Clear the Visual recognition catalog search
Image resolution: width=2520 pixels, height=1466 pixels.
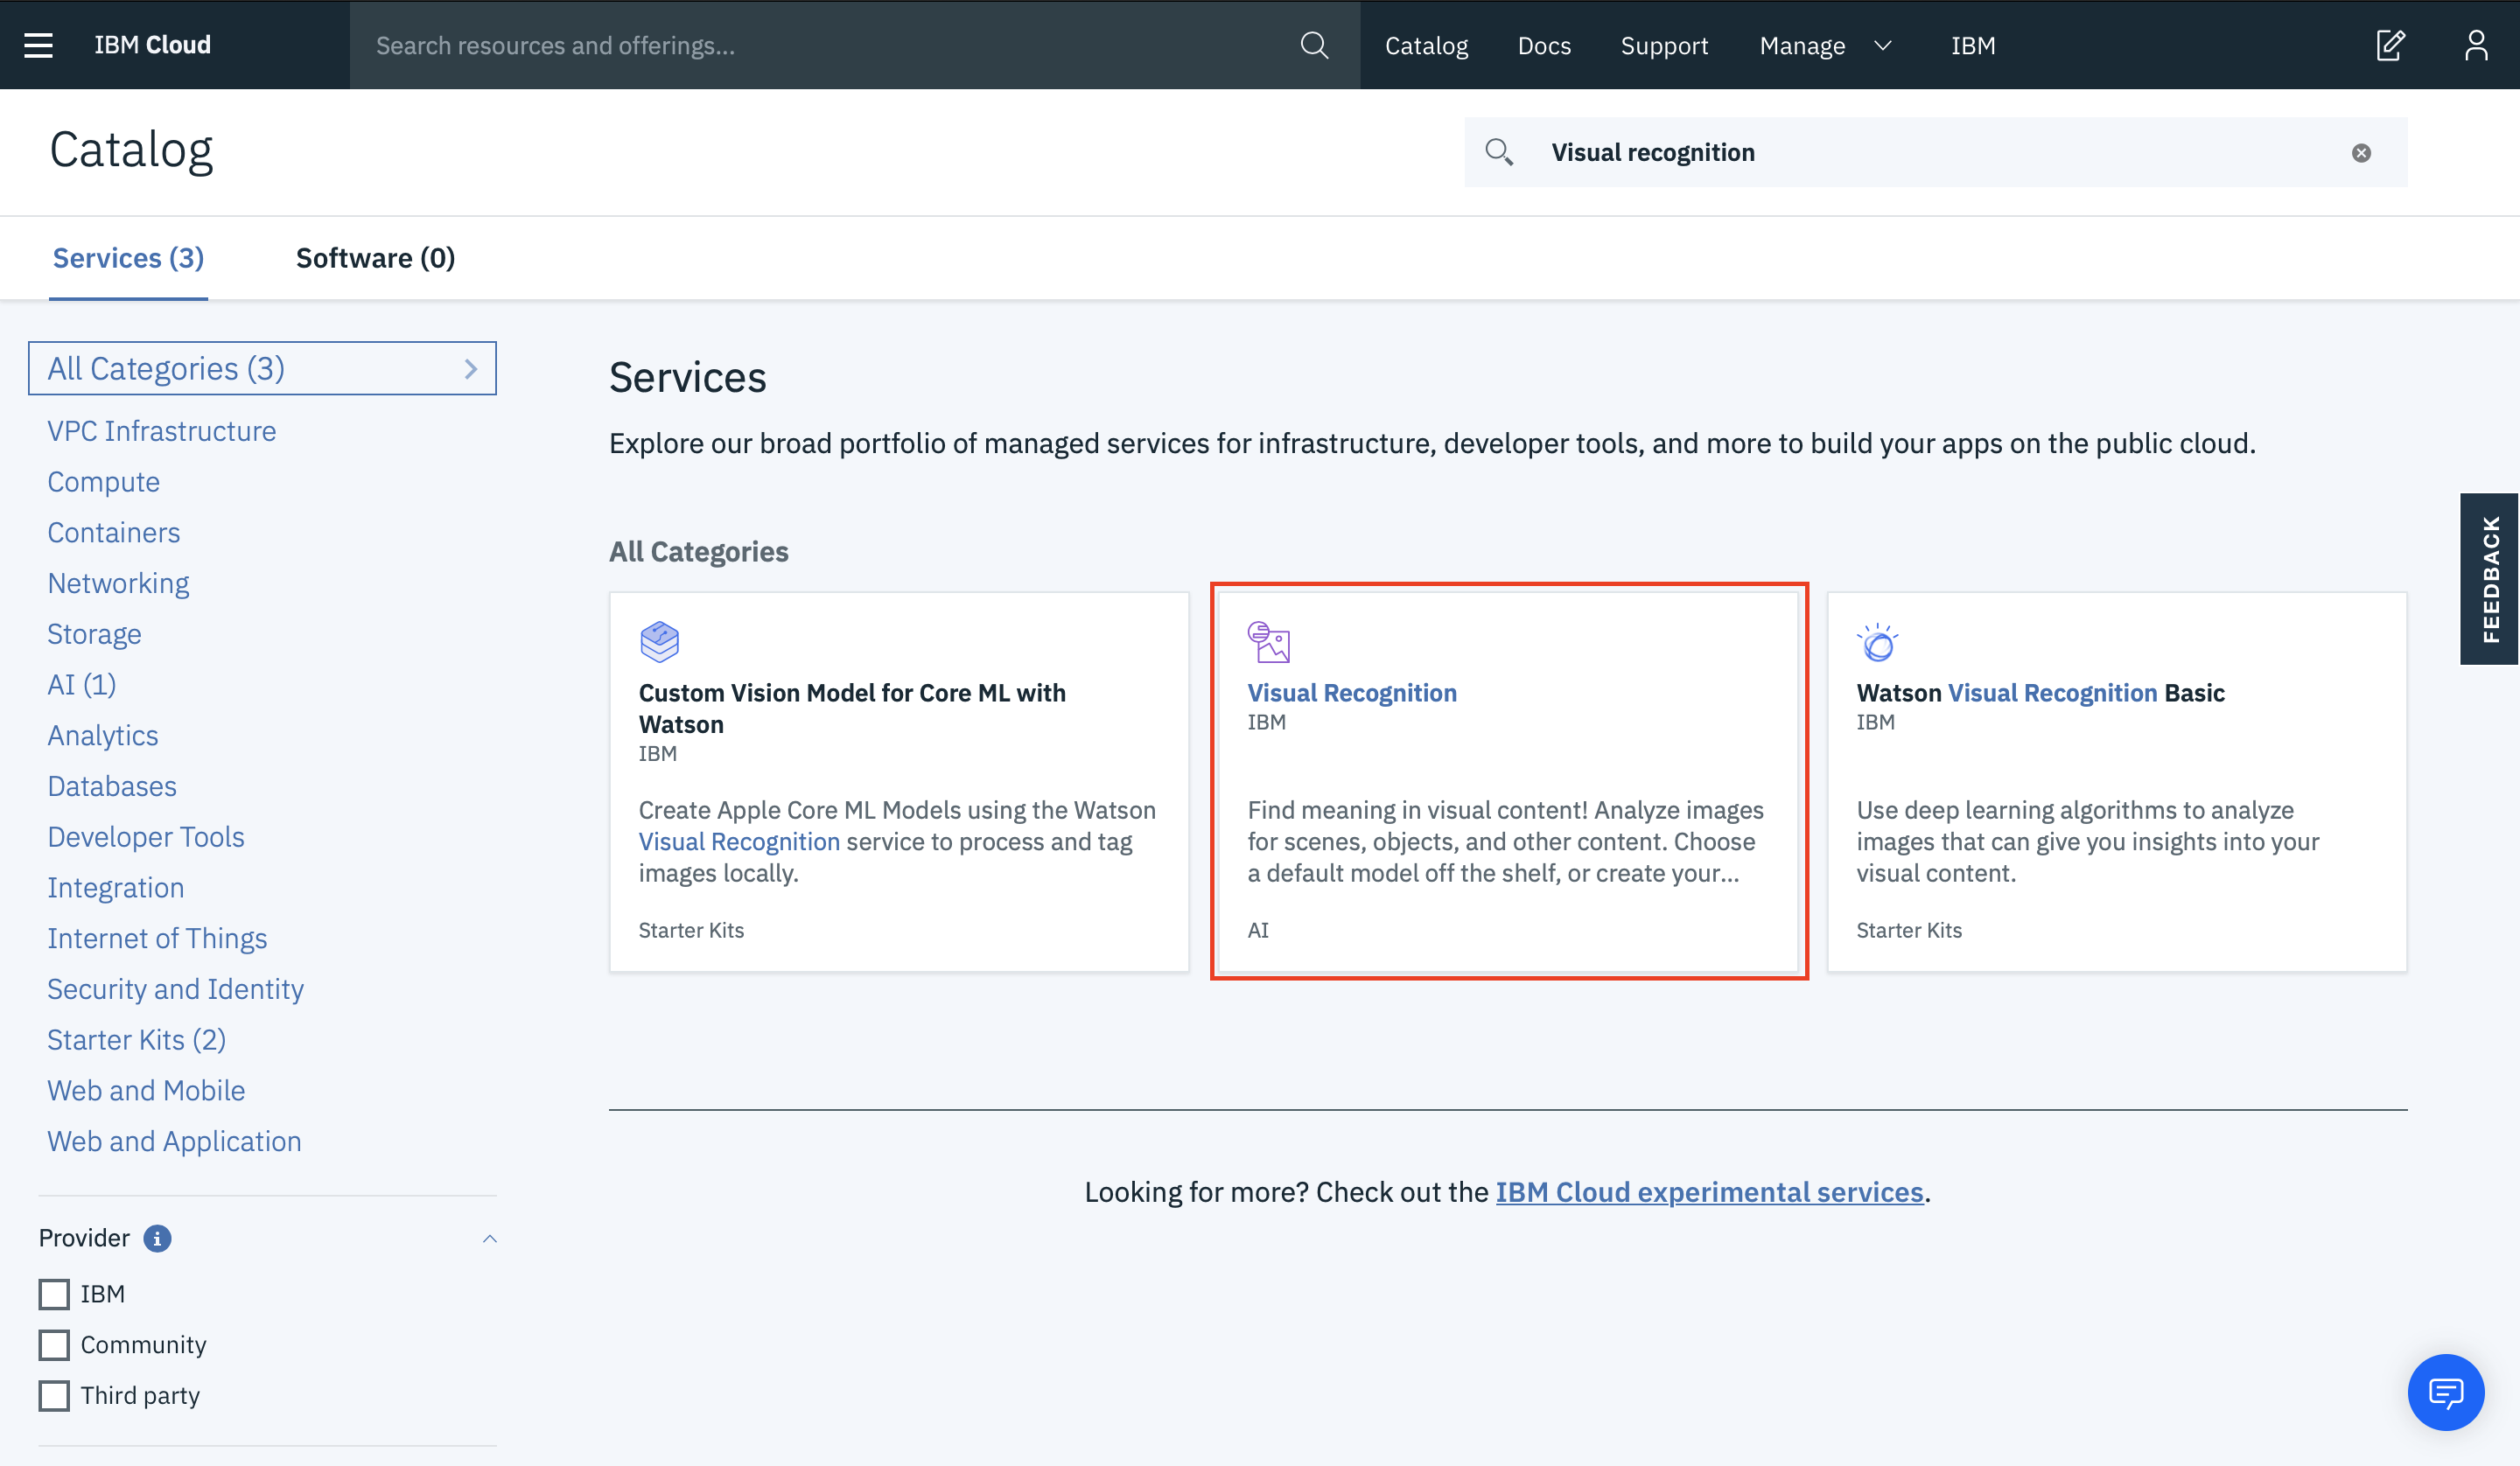click(x=2361, y=153)
